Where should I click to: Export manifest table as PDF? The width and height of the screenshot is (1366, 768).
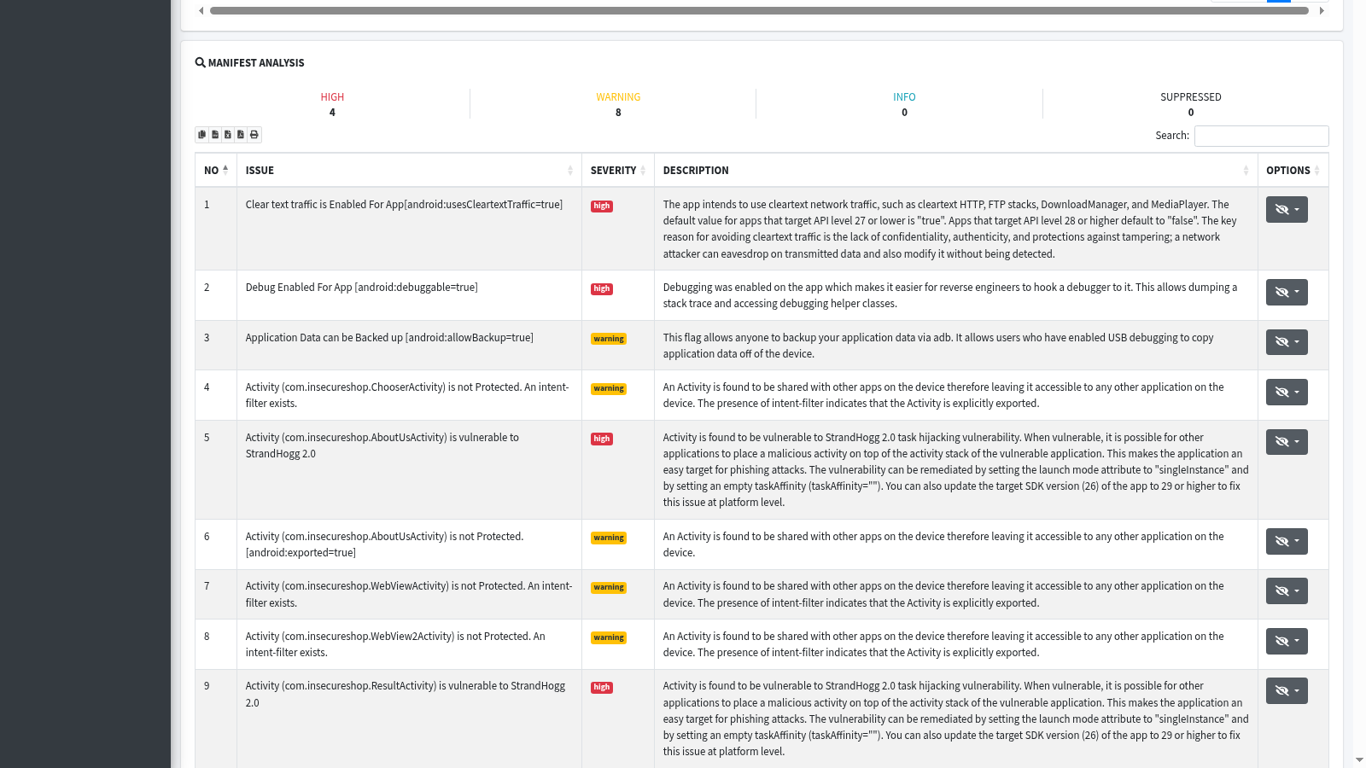[x=241, y=135]
